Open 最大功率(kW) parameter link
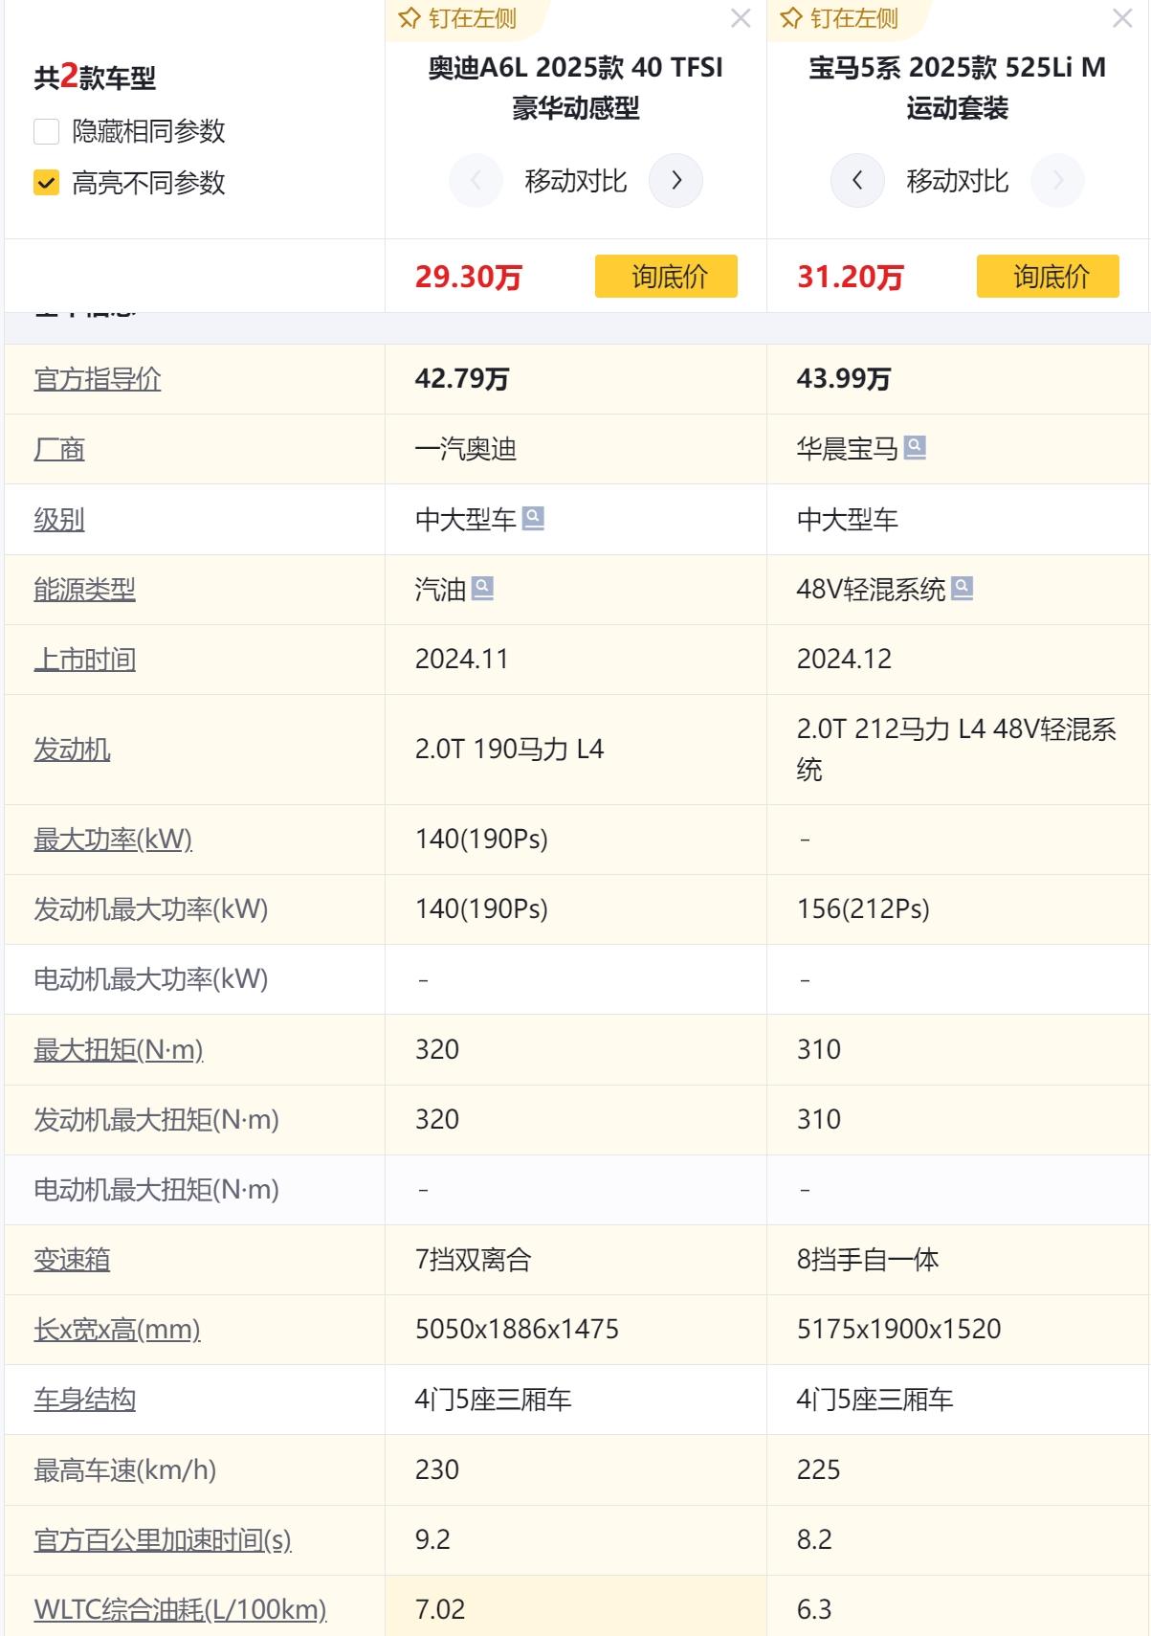1151x1636 pixels. click(113, 840)
